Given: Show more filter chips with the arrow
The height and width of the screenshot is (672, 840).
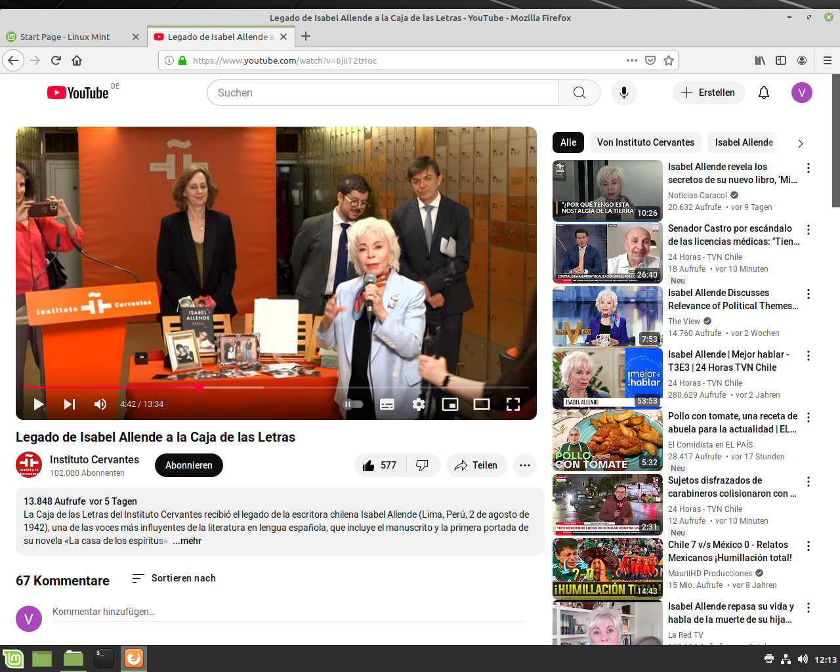Looking at the screenshot, I should pyautogui.click(x=800, y=143).
